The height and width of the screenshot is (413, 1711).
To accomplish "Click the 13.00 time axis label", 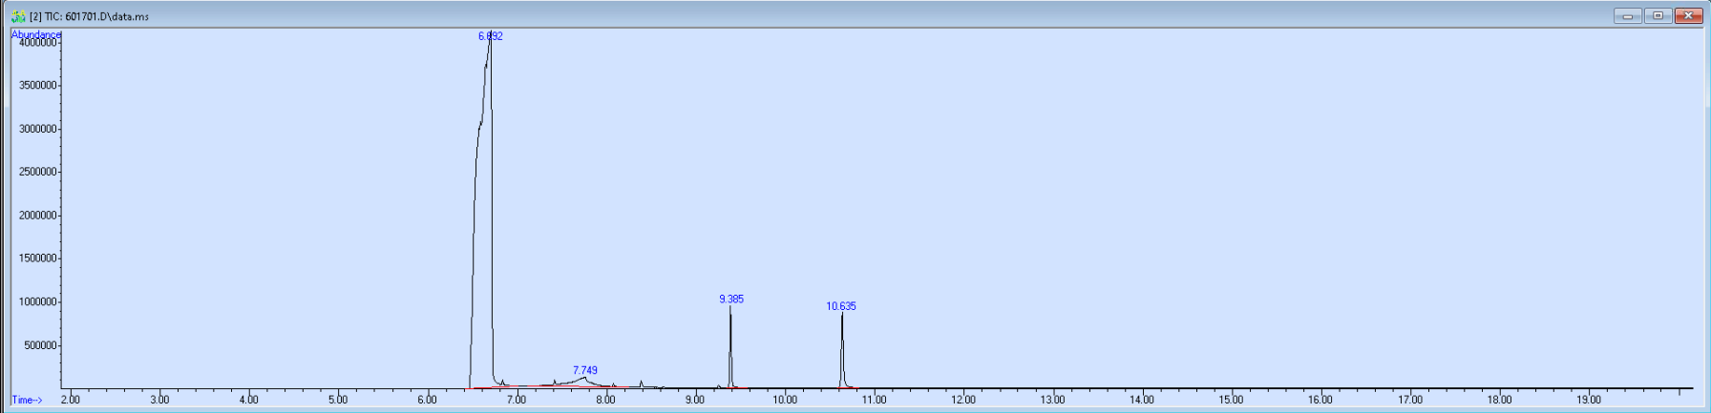I will click(1053, 400).
